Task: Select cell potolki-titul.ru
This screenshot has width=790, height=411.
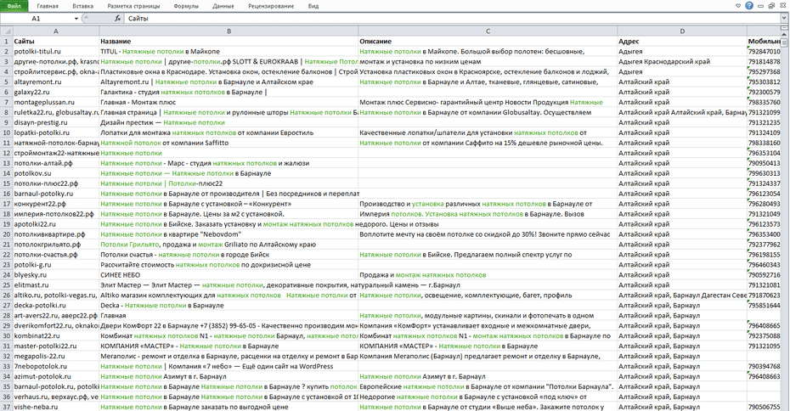Action: pos(56,51)
